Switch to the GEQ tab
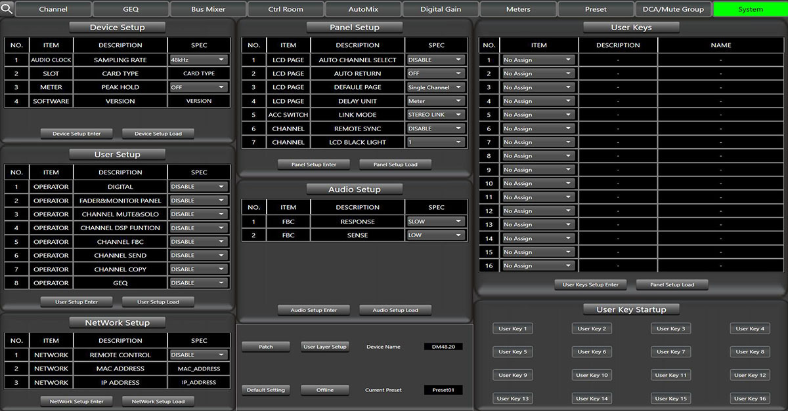 coord(131,9)
